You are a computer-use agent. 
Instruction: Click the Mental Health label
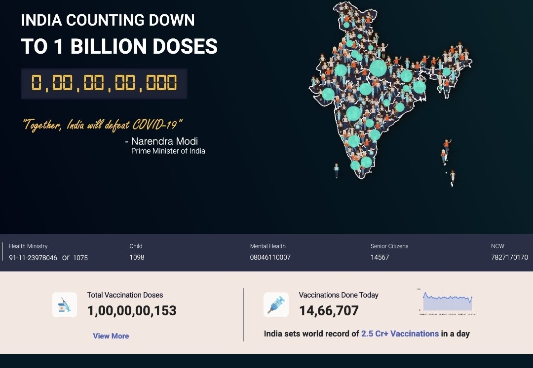coord(268,246)
